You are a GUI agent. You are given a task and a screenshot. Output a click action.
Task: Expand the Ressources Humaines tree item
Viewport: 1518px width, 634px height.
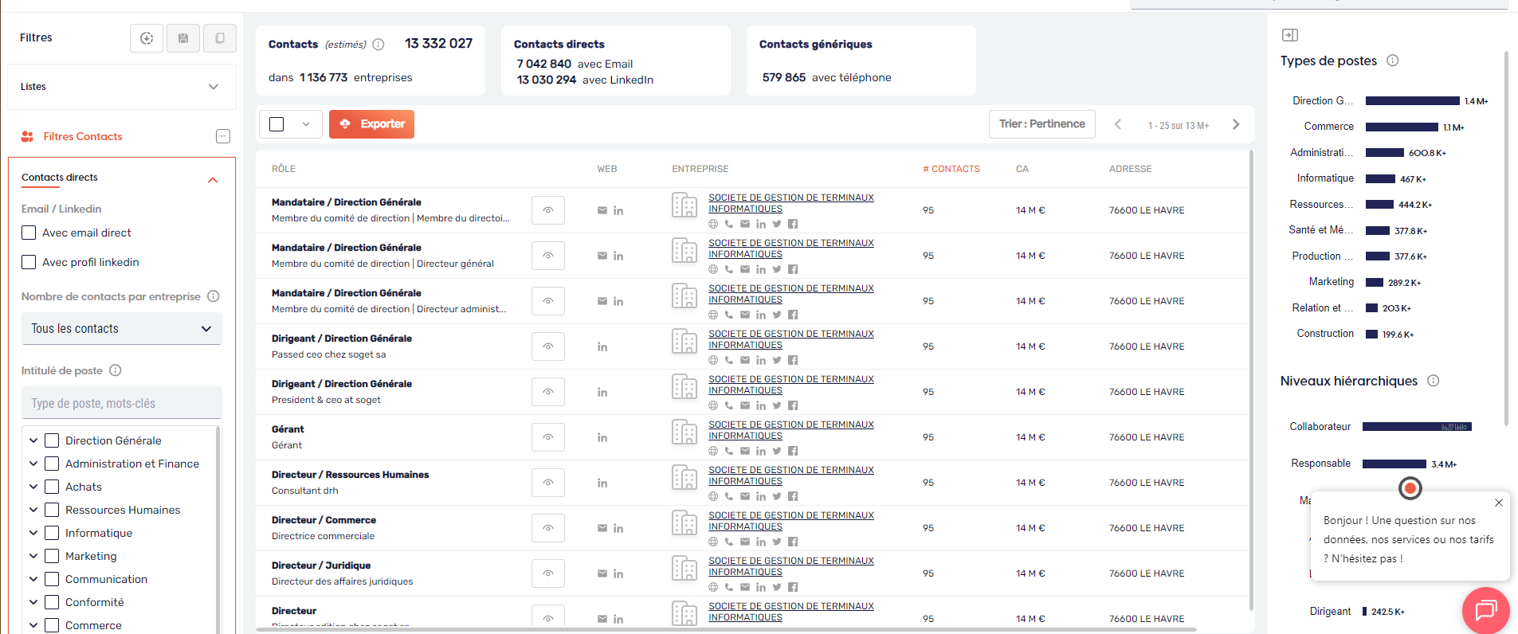pos(33,510)
